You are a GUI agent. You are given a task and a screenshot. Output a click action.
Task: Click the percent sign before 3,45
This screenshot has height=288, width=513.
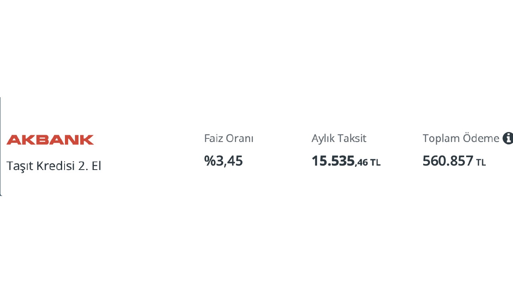[x=210, y=161]
